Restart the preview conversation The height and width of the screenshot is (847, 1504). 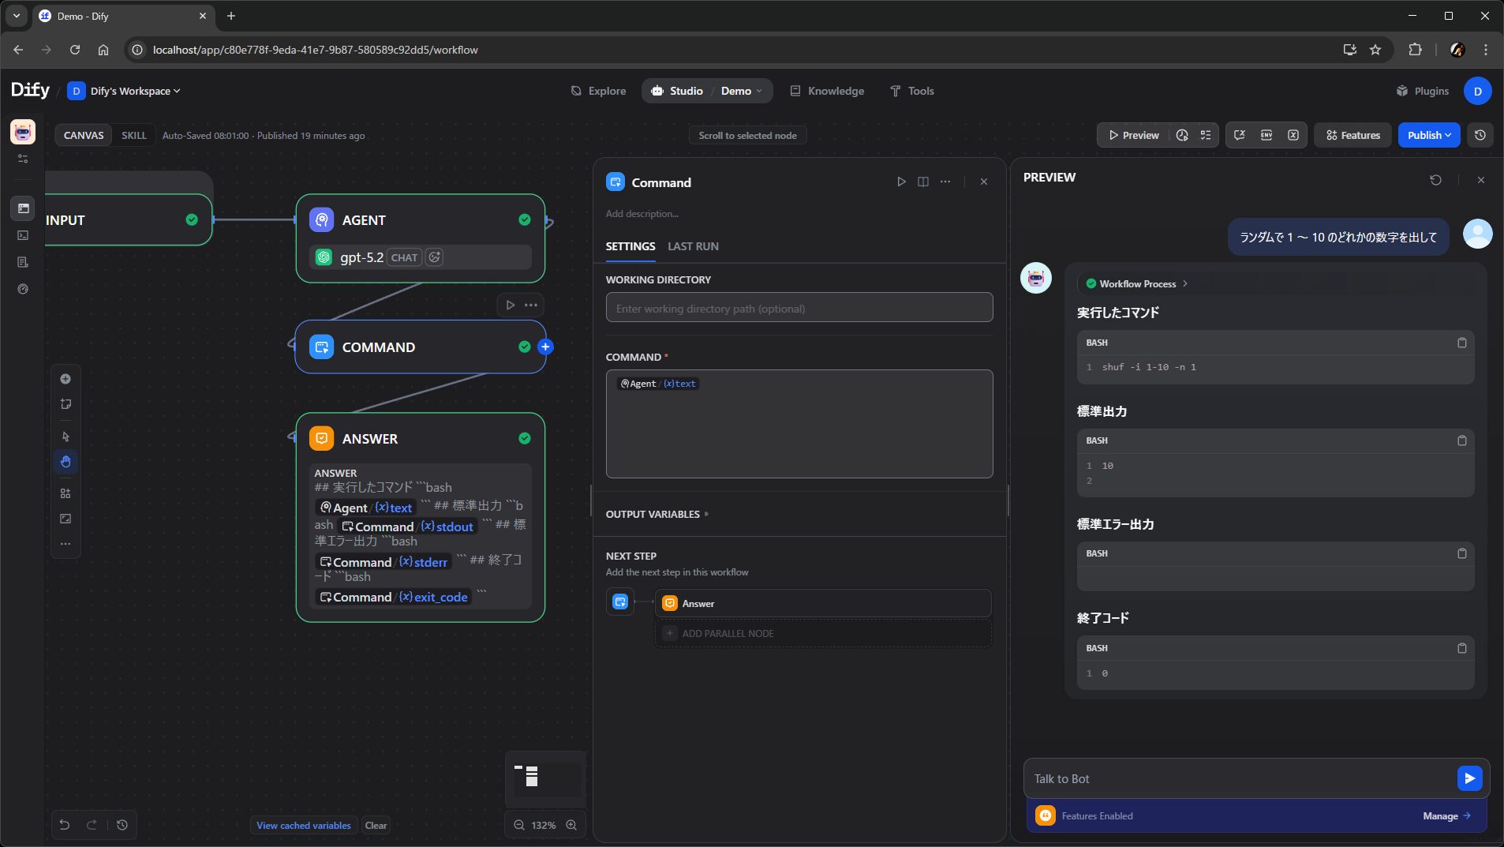1435,180
